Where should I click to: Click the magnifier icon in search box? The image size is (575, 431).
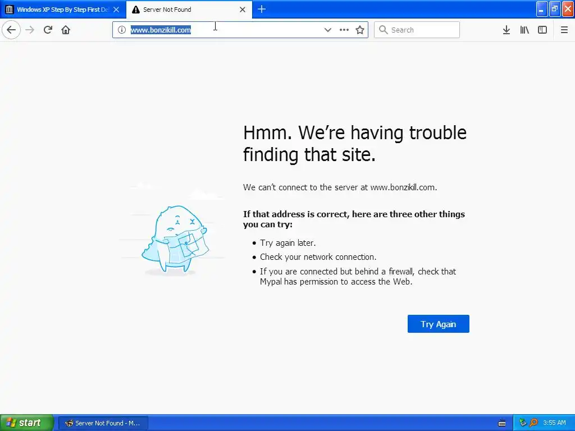point(383,30)
